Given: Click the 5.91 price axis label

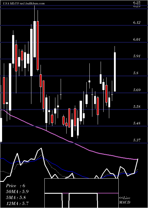Looking at the screenshot, I should [137, 56].
